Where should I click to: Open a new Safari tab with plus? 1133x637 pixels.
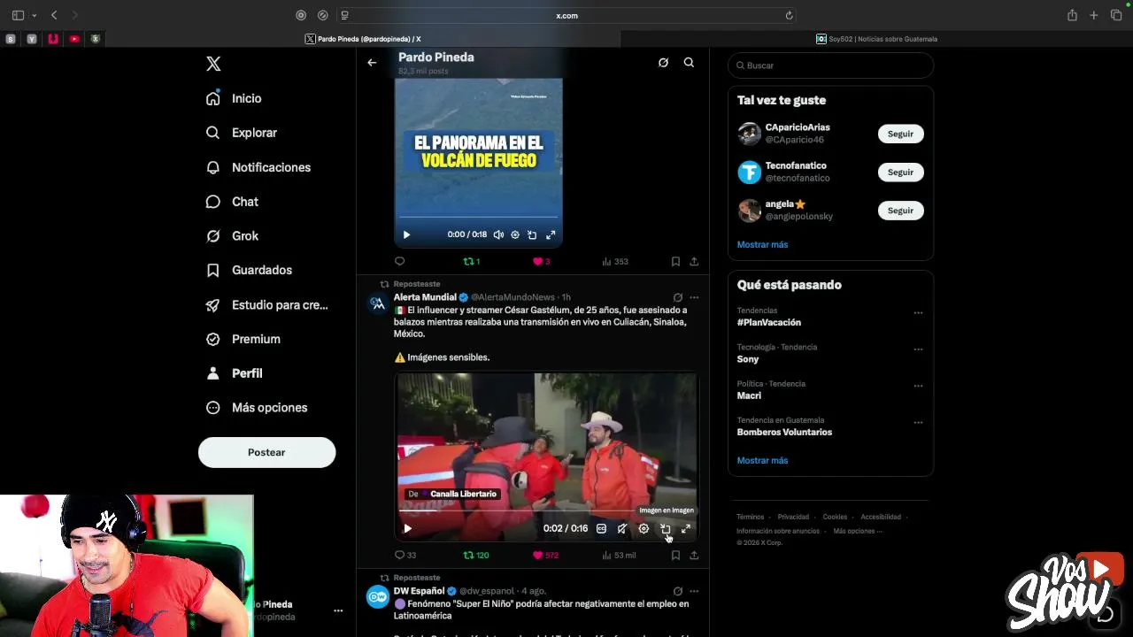coord(1094,15)
